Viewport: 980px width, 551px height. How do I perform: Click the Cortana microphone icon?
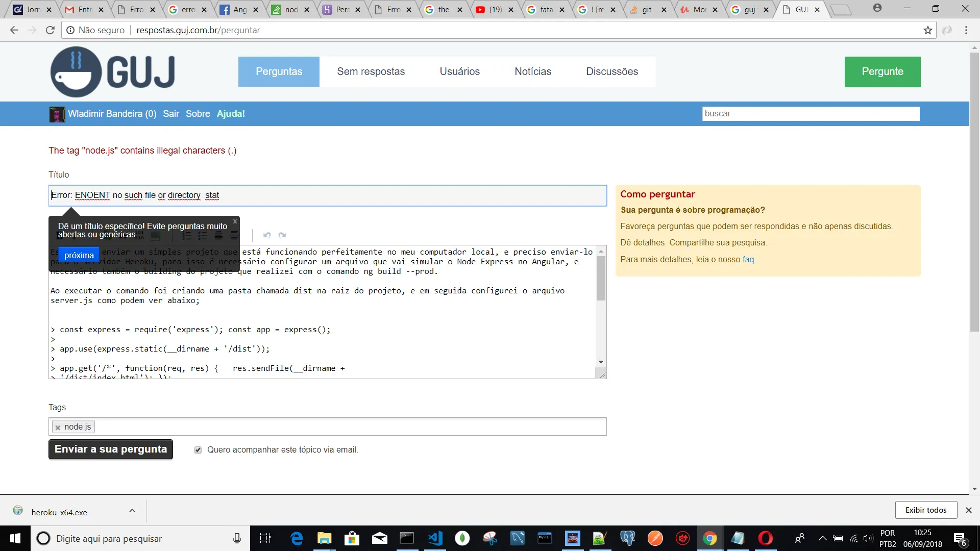pos(237,538)
